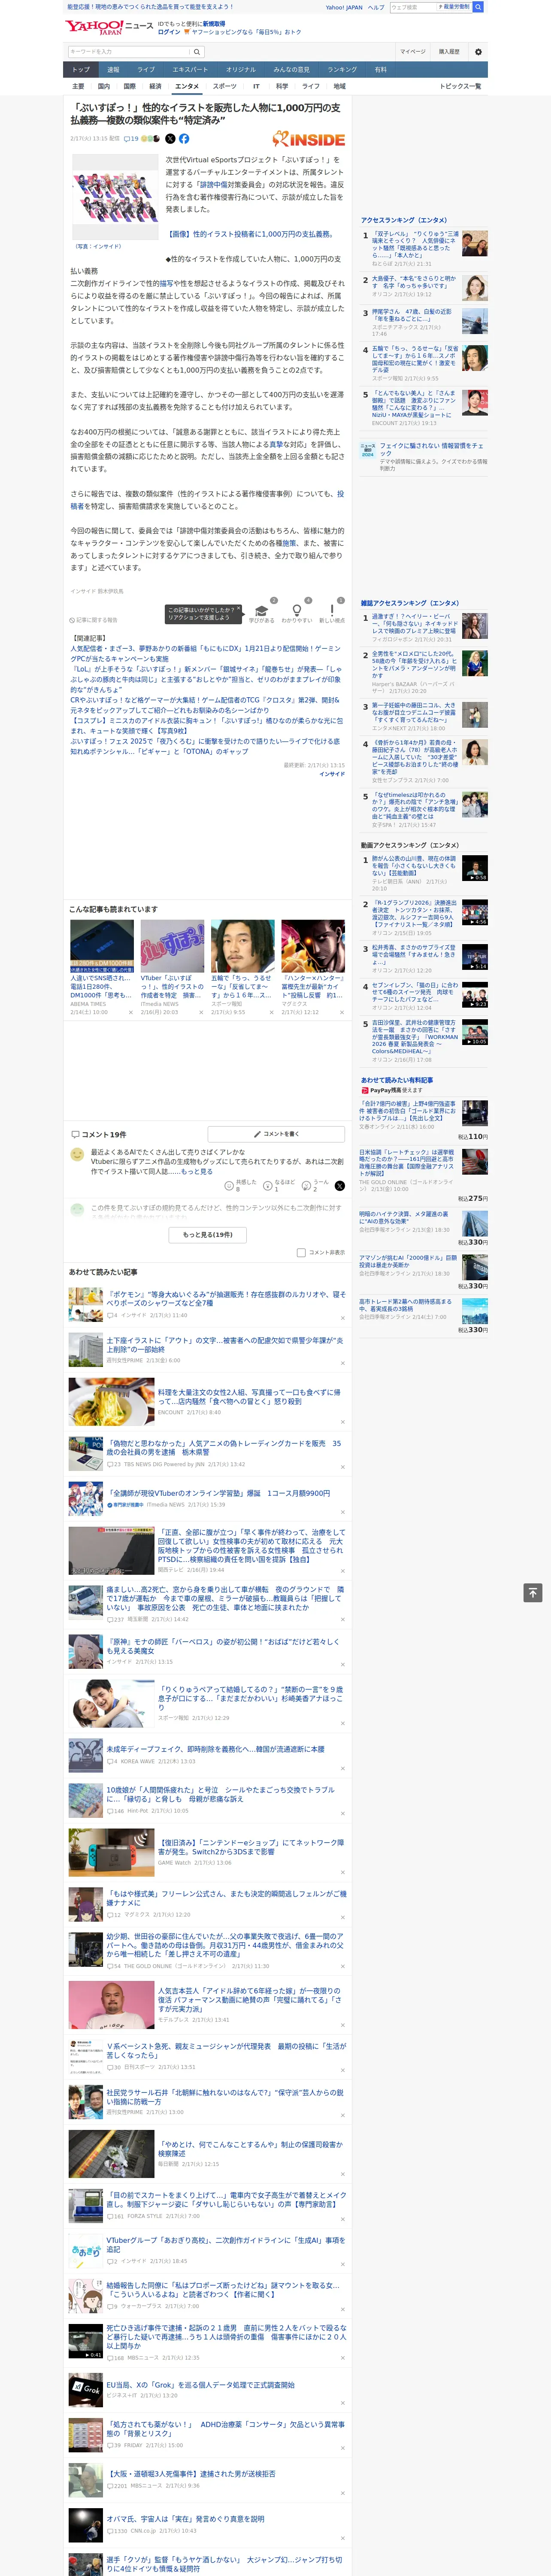The image size is (551, 2576).
Task: Open the 『ハンター×ハンター』 recommended card
Action: (x=313, y=966)
